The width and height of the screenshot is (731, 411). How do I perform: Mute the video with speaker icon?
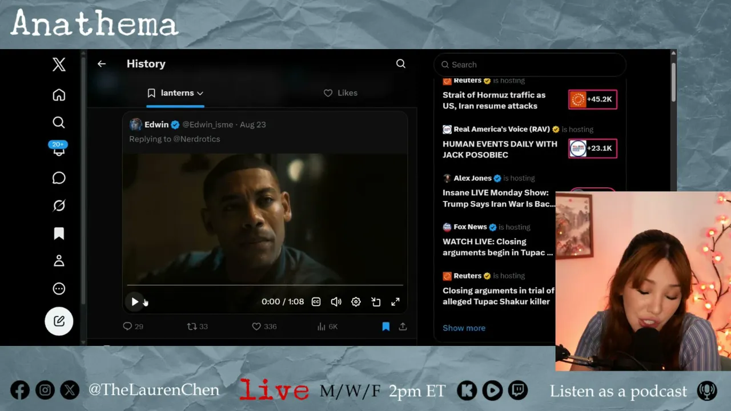(x=336, y=302)
